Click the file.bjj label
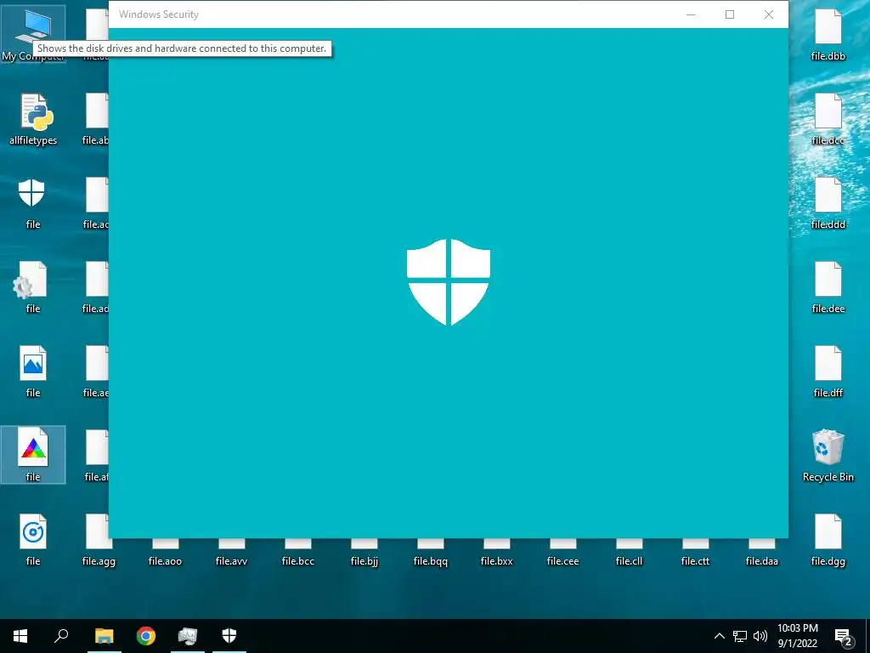This screenshot has height=653, width=870. click(364, 561)
